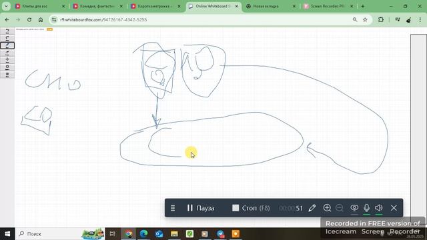The image size is (427, 240).
Task: Click the browser profile avatar icon
Action: tap(408, 19)
